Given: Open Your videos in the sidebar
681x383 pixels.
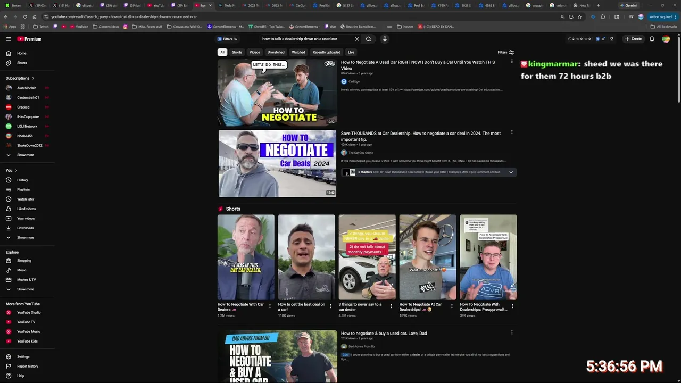Looking at the screenshot, I should [x=27, y=218].
